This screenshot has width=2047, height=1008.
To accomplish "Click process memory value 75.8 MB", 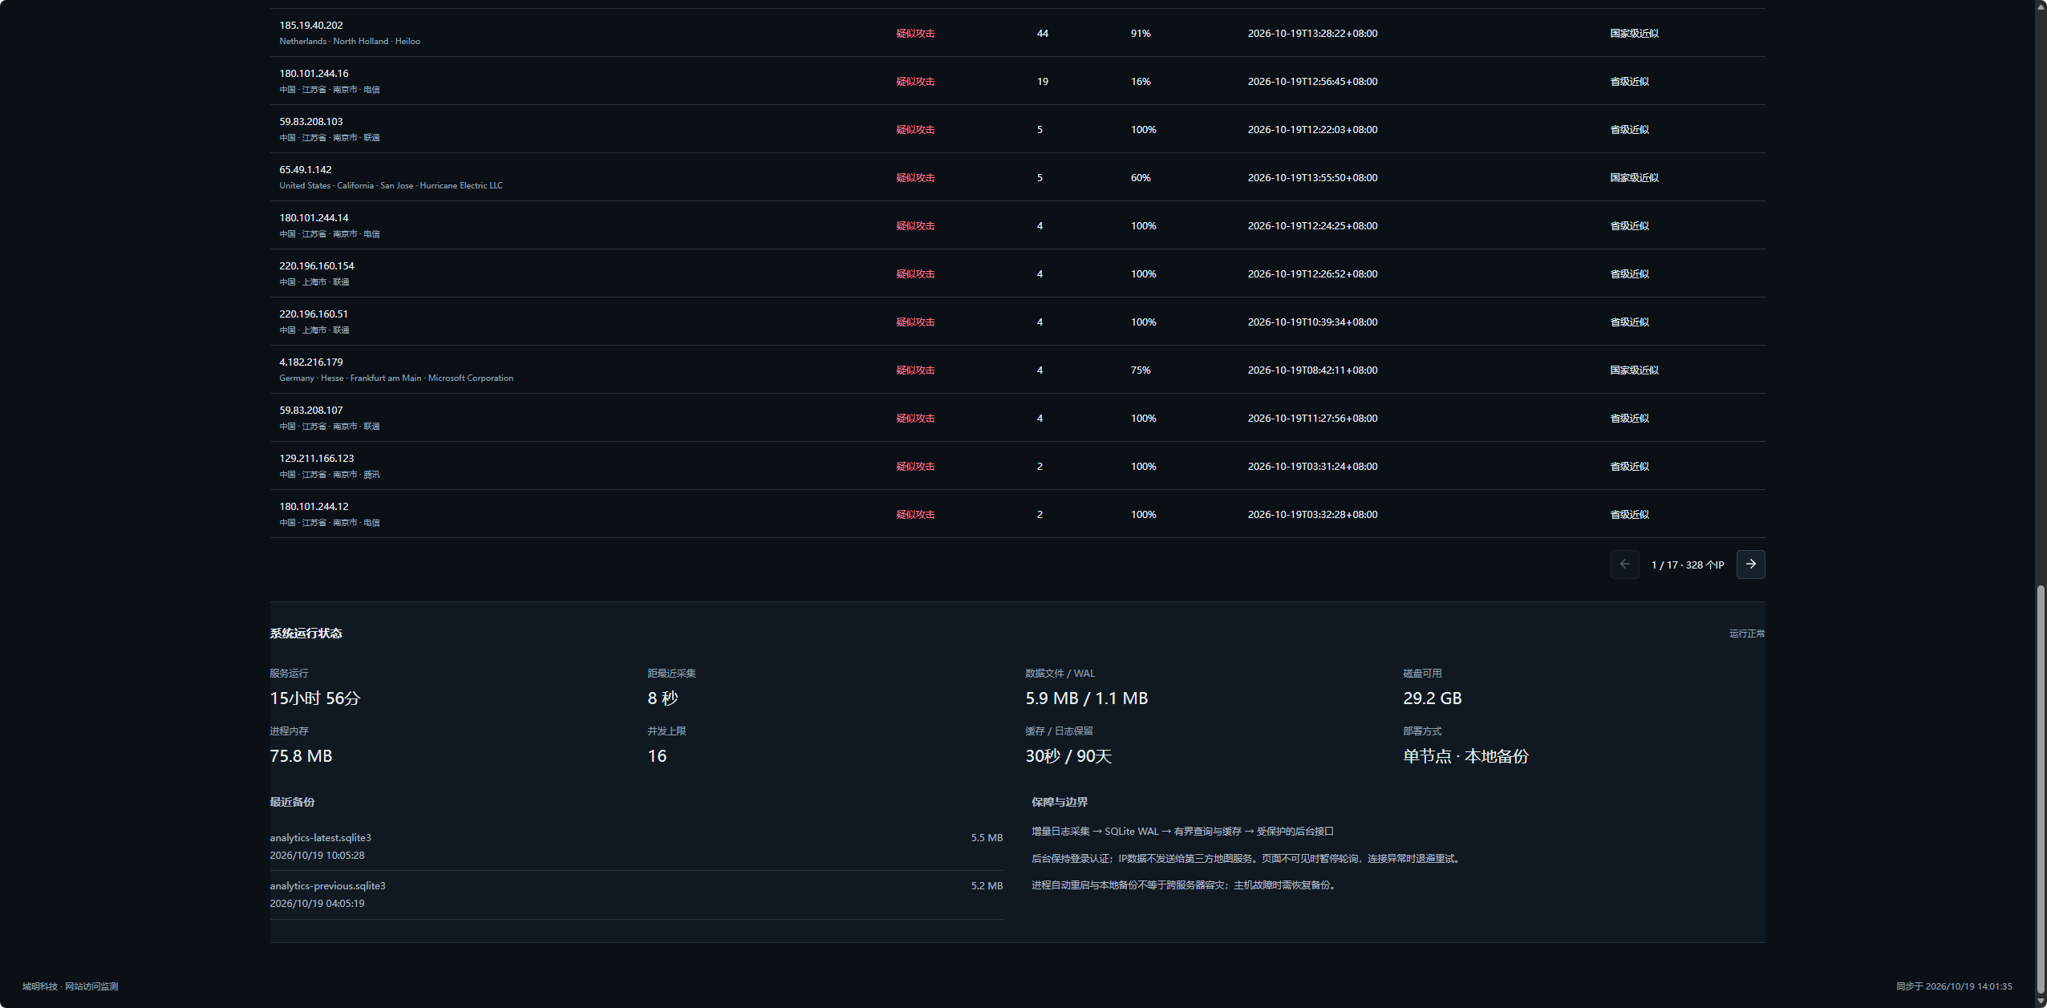I will point(301,756).
